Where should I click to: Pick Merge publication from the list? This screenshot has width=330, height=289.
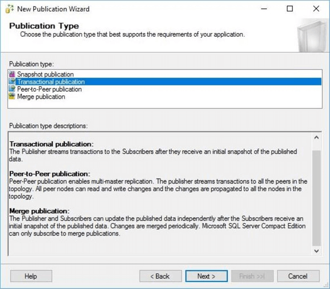tap(41, 96)
